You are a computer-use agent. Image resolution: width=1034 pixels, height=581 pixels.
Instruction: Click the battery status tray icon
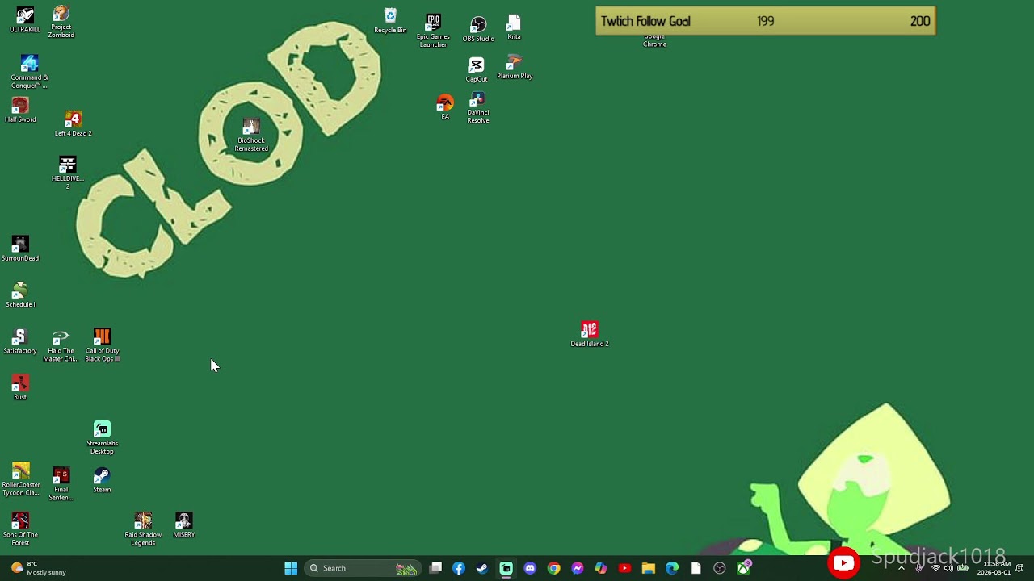[x=963, y=568]
